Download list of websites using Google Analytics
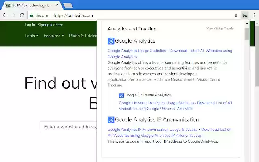259x162 pixels. click(201, 51)
